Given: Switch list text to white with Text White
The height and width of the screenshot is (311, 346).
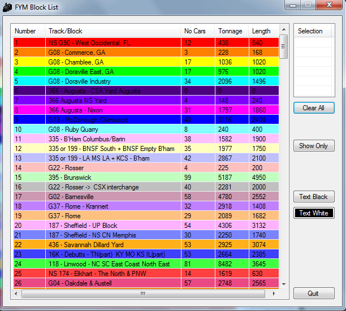Looking at the screenshot, I should 314,213.
